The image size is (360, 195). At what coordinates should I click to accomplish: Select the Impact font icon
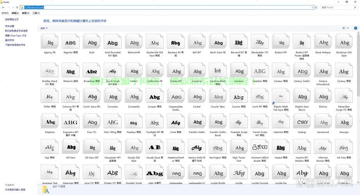[281, 147]
